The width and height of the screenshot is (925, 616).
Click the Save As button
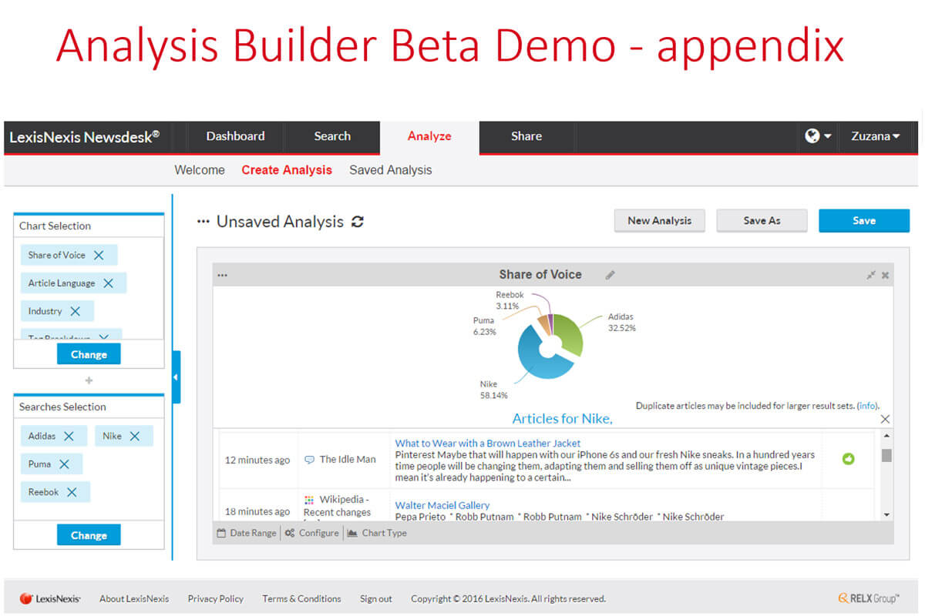tap(762, 221)
